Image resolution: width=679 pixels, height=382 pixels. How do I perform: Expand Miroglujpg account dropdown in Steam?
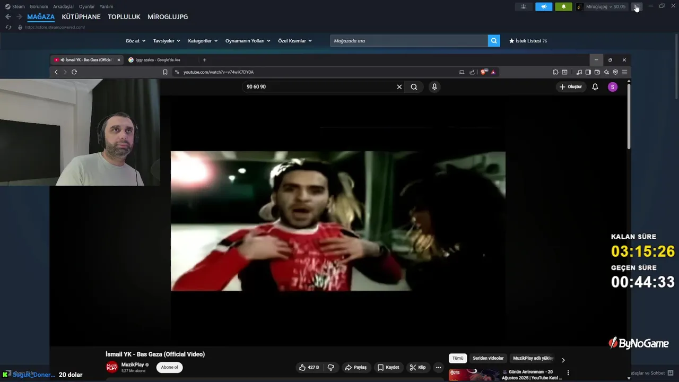coord(606,6)
